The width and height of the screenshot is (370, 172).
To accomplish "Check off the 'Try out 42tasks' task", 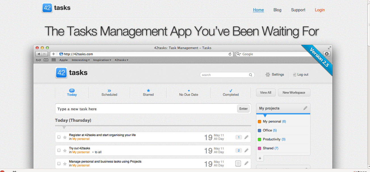I will [x=59, y=150].
